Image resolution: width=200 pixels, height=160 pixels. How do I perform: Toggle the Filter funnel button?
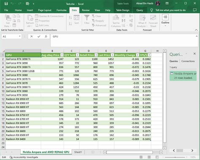[x=87, y=19]
